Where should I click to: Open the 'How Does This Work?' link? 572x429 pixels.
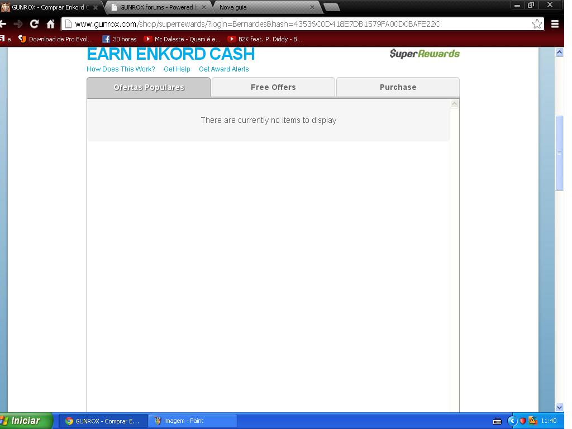coord(121,69)
